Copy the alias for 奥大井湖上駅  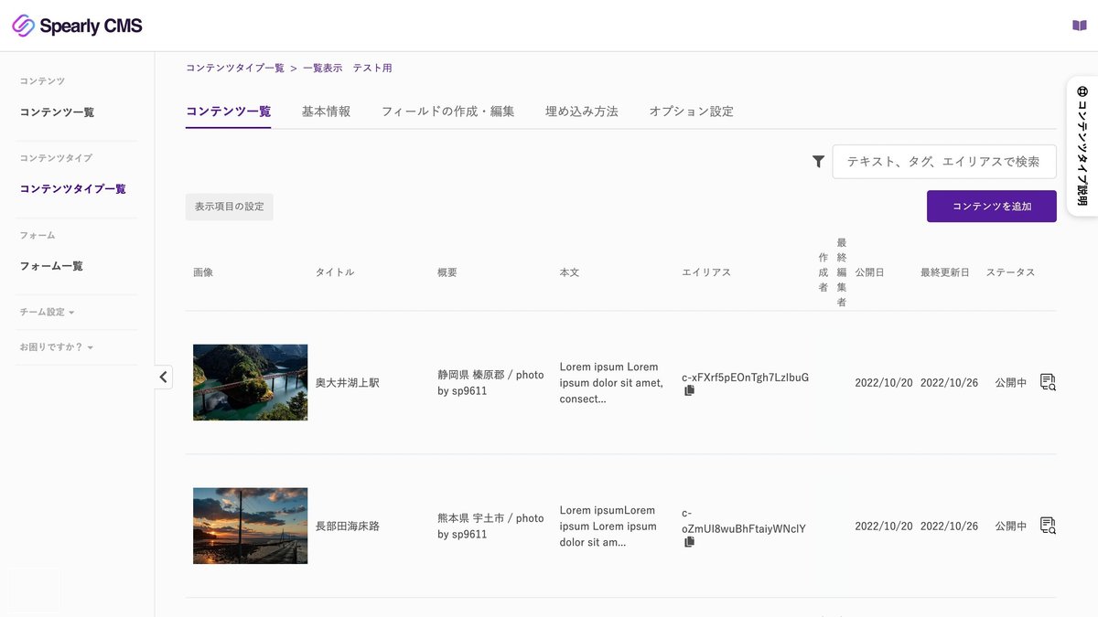(x=688, y=389)
